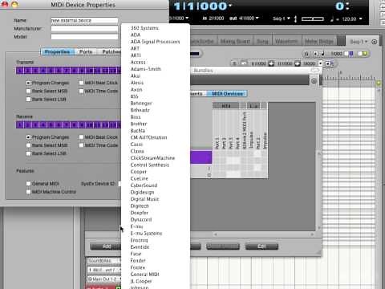
Task: Enable Receive MIDI Time Code
Action: tap(81, 145)
